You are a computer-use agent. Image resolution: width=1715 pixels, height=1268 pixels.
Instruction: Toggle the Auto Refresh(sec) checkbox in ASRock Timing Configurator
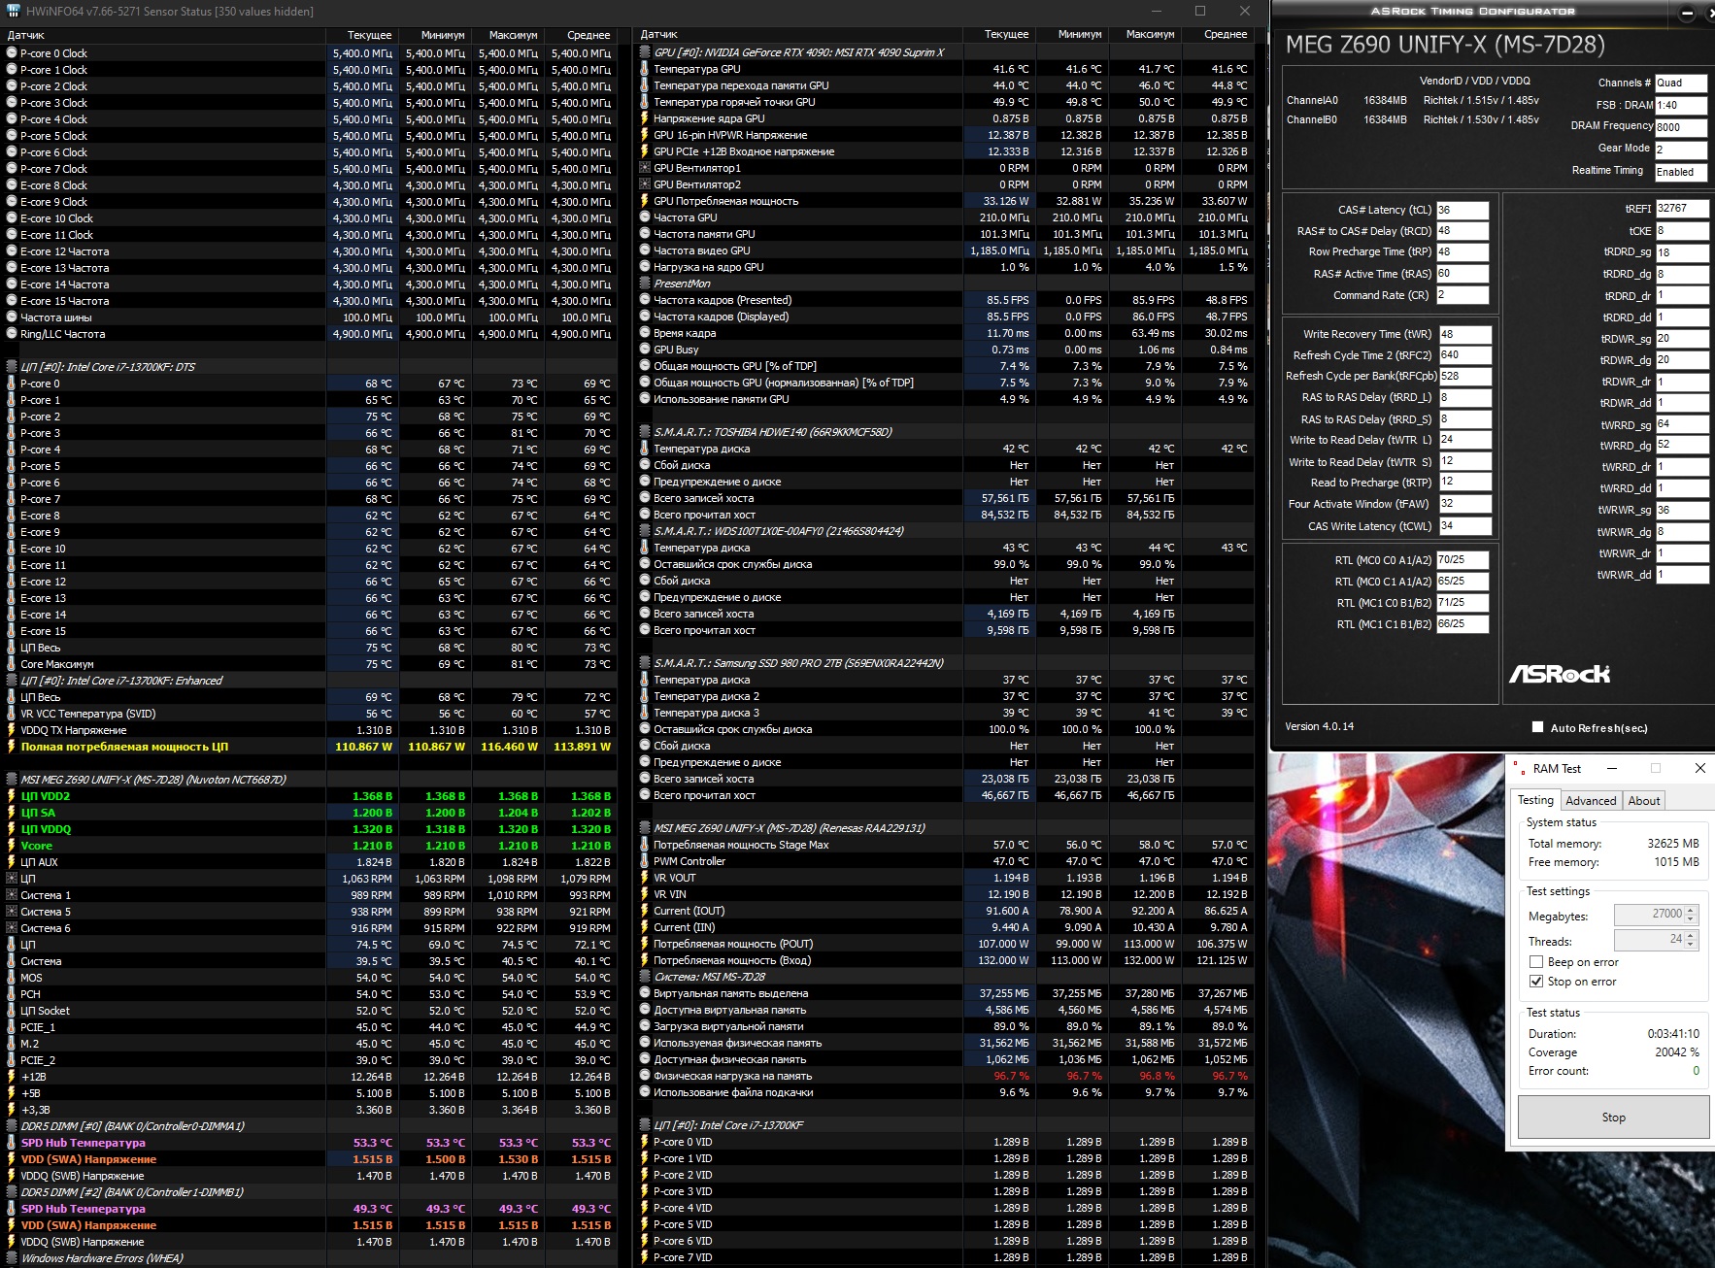tap(1537, 727)
